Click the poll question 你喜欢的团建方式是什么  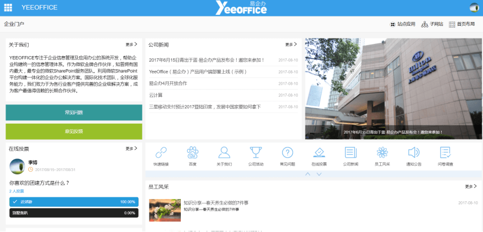[x=39, y=183]
